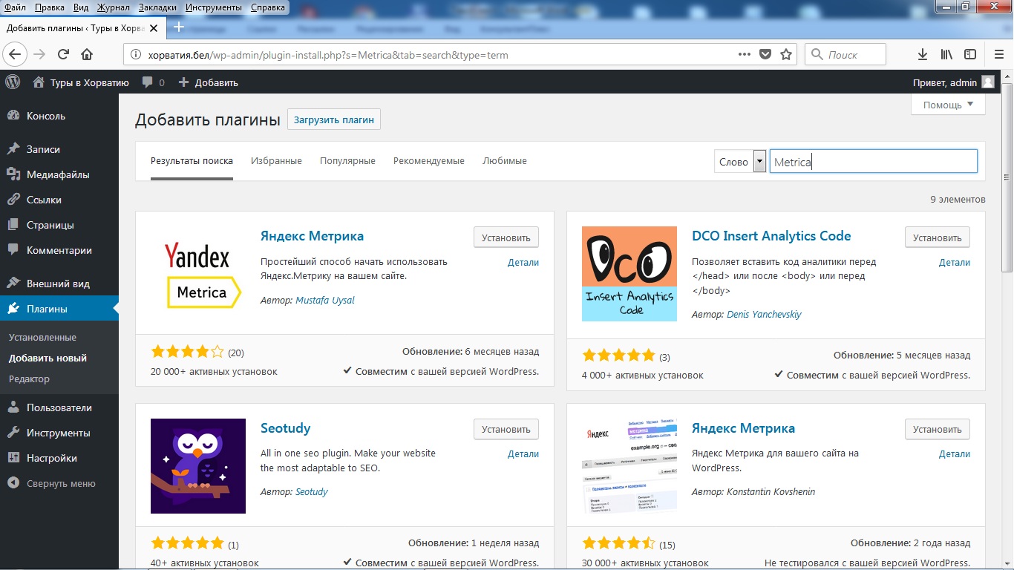Open the browser library icon

pos(946,54)
